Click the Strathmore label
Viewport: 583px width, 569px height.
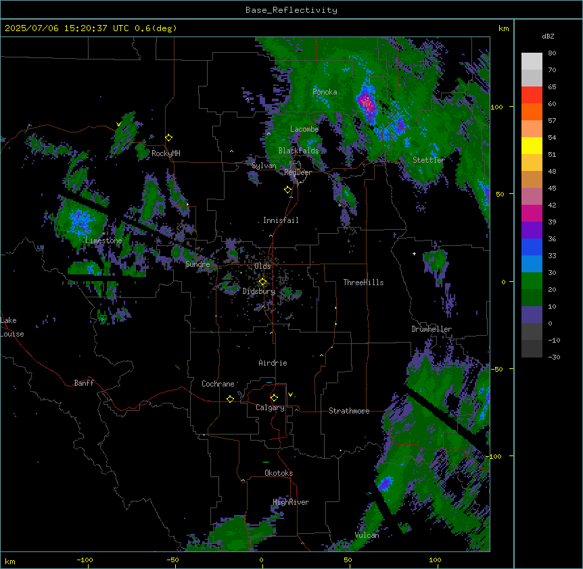349,411
